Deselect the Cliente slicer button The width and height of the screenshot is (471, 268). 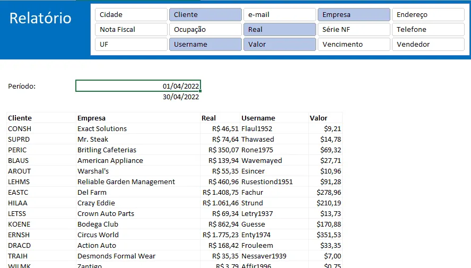pyautogui.click(x=205, y=14)
